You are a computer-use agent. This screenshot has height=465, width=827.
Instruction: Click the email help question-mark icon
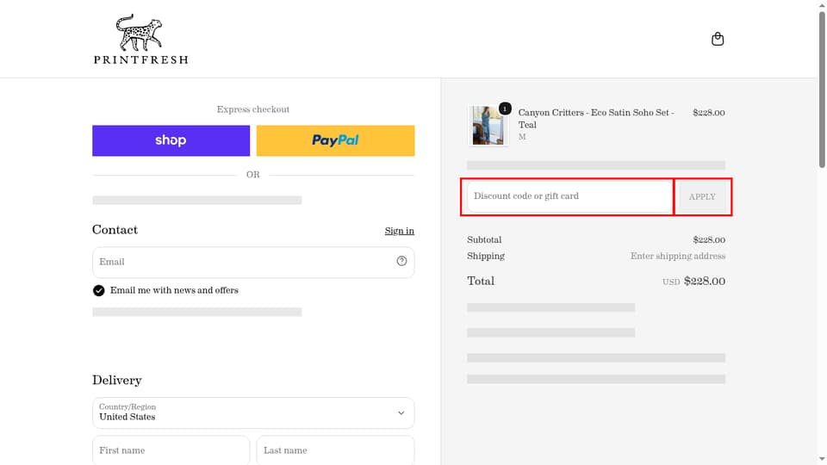(401, 261)
